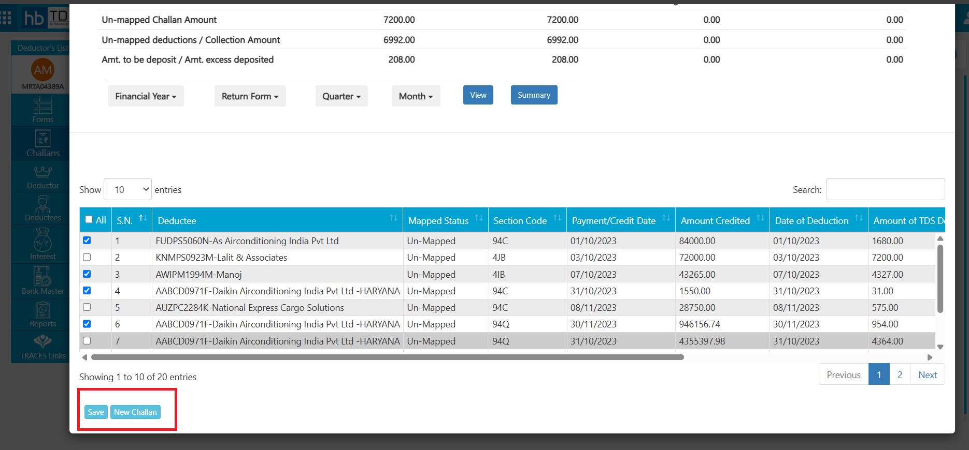Open the Deductor sidebar icon
The image size is (969, 450).
42,177
